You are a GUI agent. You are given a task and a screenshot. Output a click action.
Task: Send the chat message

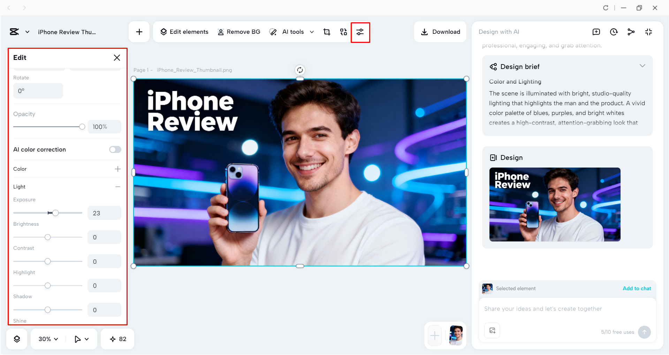[644, 332]
